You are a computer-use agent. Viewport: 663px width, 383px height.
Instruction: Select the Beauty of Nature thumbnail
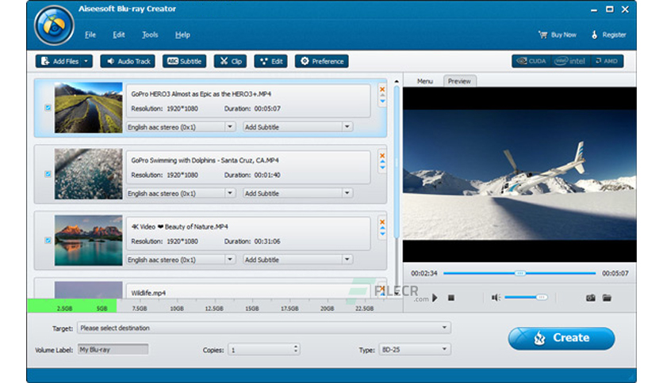point(88,240)
